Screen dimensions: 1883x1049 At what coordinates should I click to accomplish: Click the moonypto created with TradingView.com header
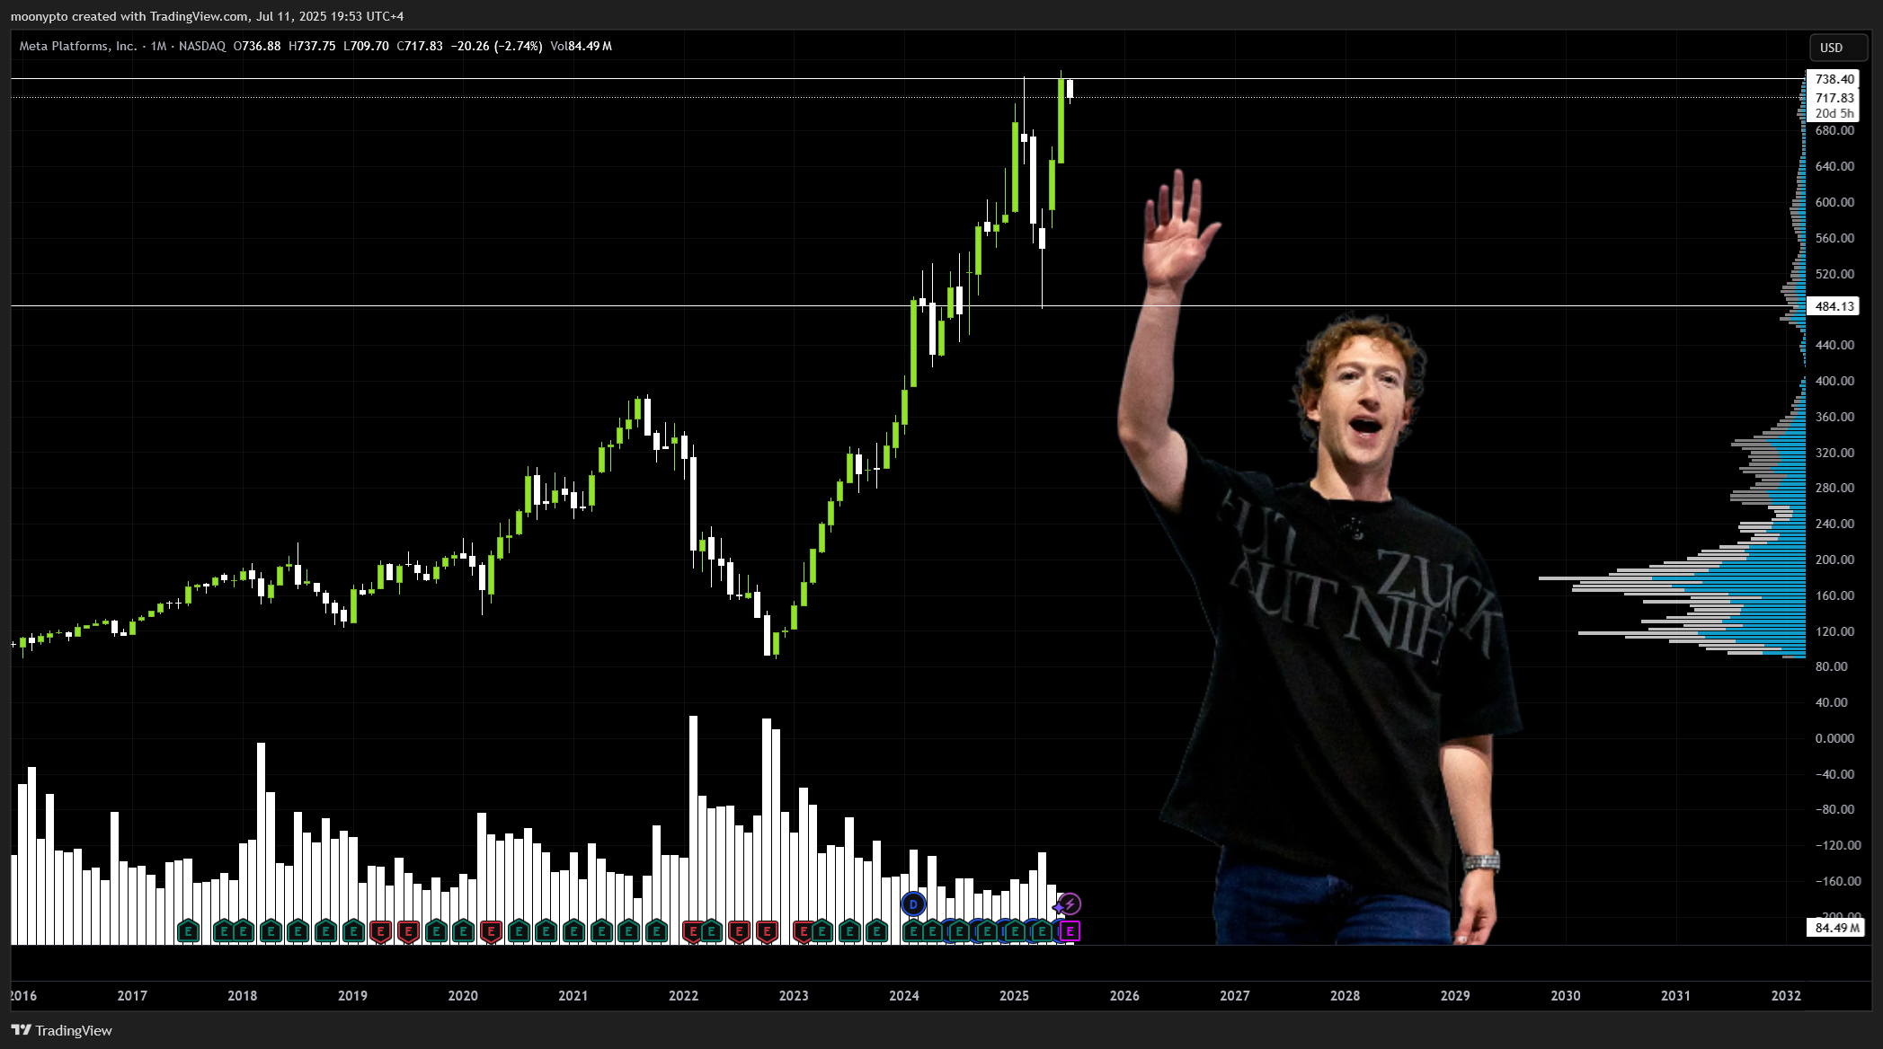207,16
